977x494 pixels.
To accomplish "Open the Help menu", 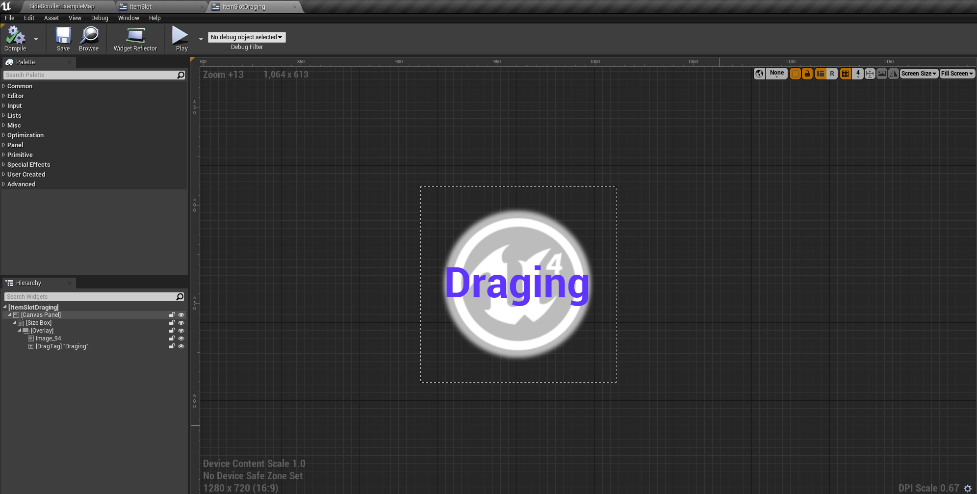I will tap(155, 18).
